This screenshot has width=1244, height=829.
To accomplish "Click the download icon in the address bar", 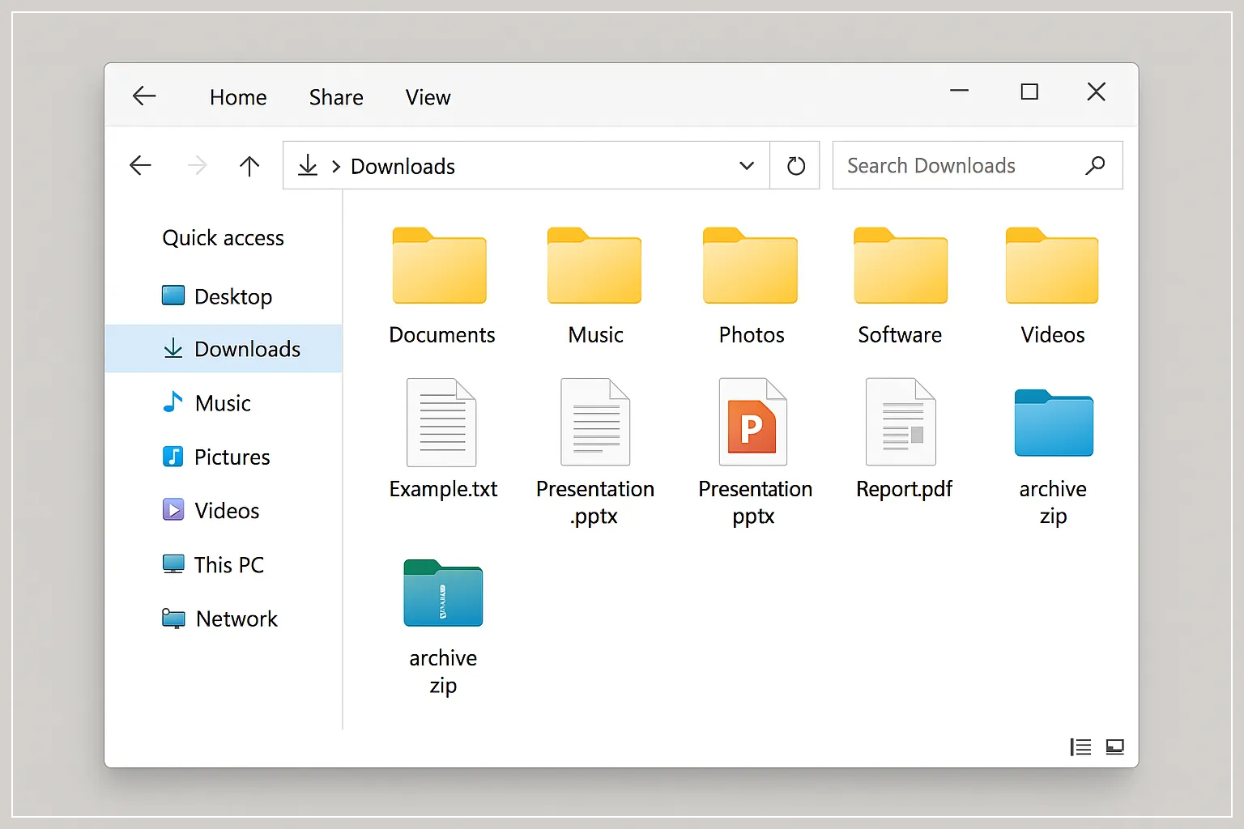I will [x=308, y=165].
